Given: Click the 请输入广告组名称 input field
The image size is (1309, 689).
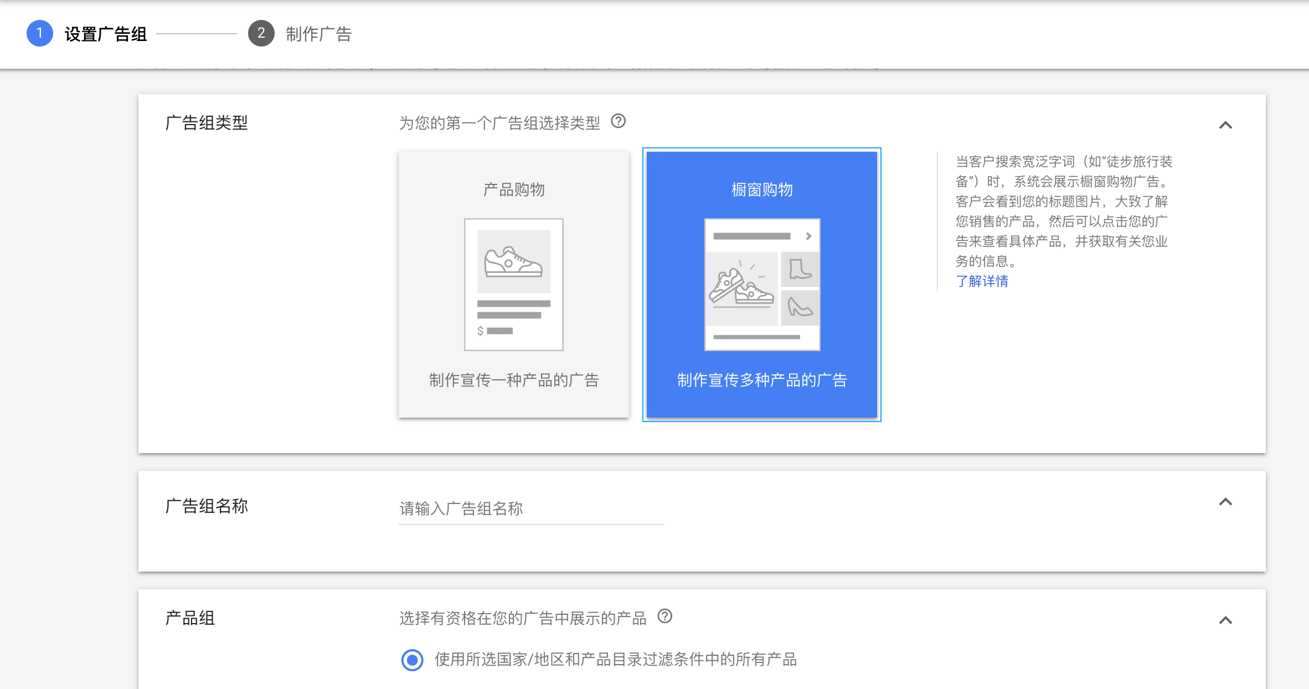Looking at the screenshot, I should point(529,508).
